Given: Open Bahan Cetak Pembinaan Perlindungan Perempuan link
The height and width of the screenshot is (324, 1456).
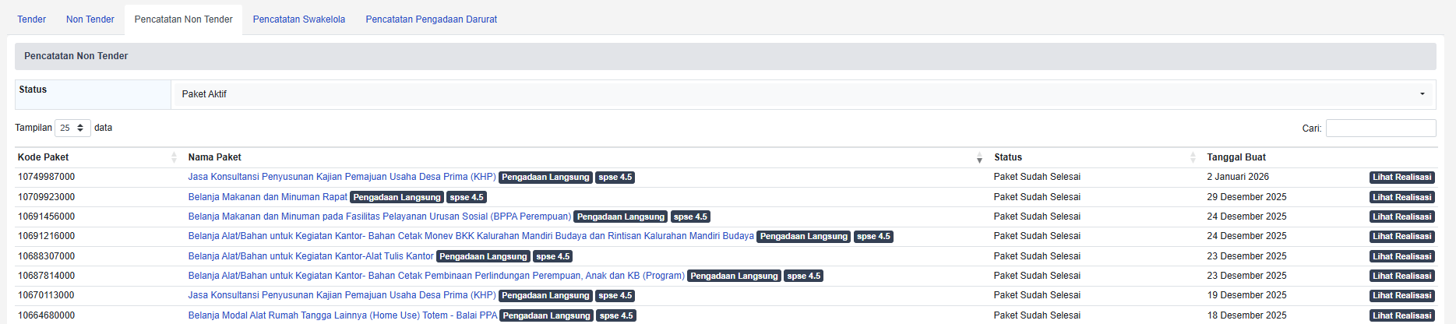Looking at the screenshot, I should [x=436, y=276].
